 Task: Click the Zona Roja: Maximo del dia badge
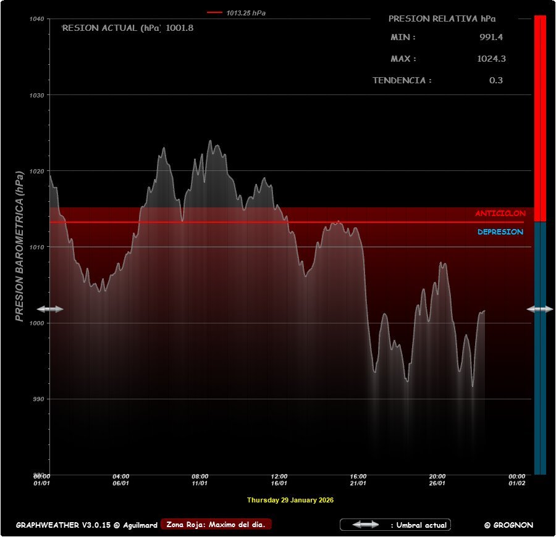[216, 525]
